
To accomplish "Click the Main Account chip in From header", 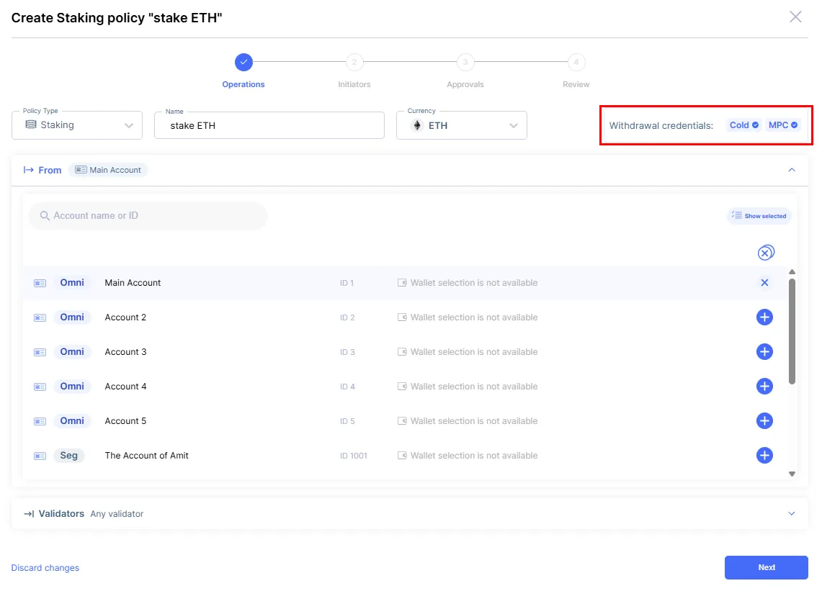I will [x=108, y=170].
